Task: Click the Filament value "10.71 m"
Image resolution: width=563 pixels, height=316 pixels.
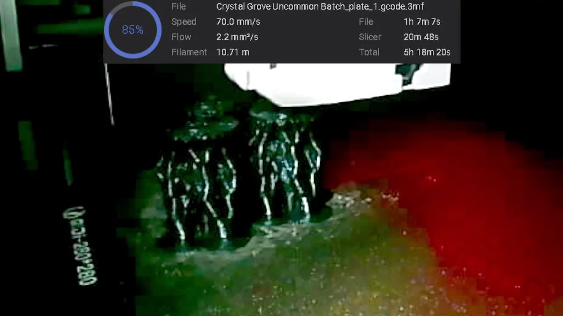Action: pos(233,52)
